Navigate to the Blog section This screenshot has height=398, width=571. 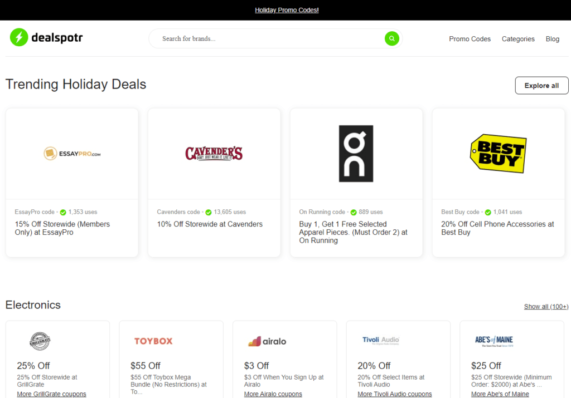[x=552, y=38]
